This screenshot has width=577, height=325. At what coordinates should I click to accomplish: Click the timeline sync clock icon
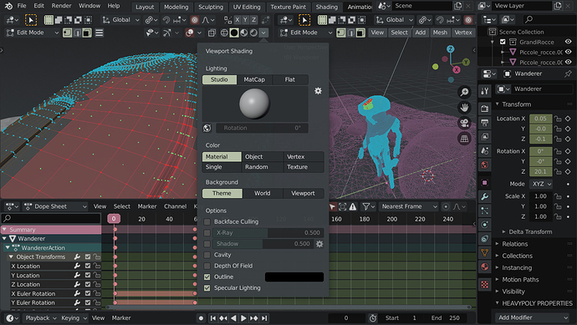tap(373, 318)
